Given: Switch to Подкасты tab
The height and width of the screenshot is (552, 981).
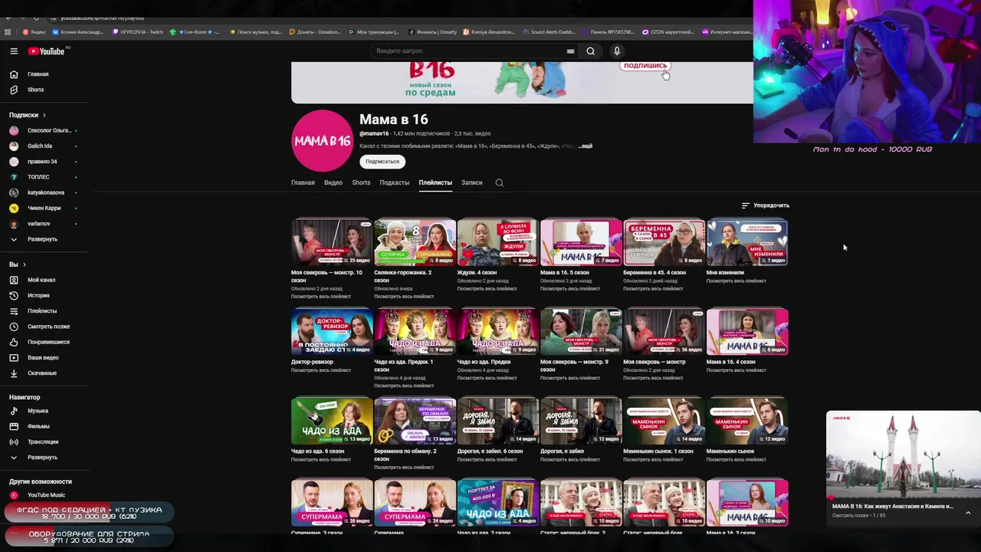Looking at the screenshot, I should click(395, 182).
